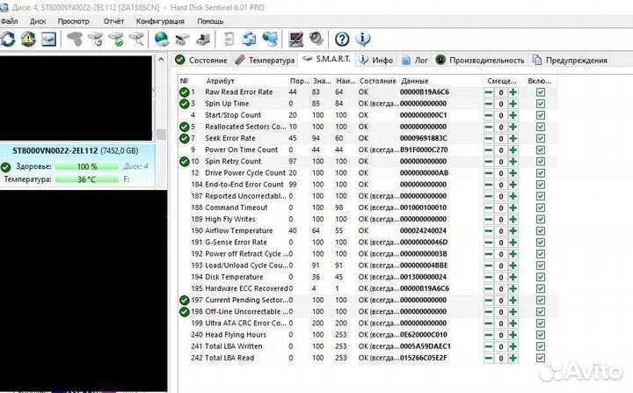Click the monitor with red slash icon

(x=296, y=40)
